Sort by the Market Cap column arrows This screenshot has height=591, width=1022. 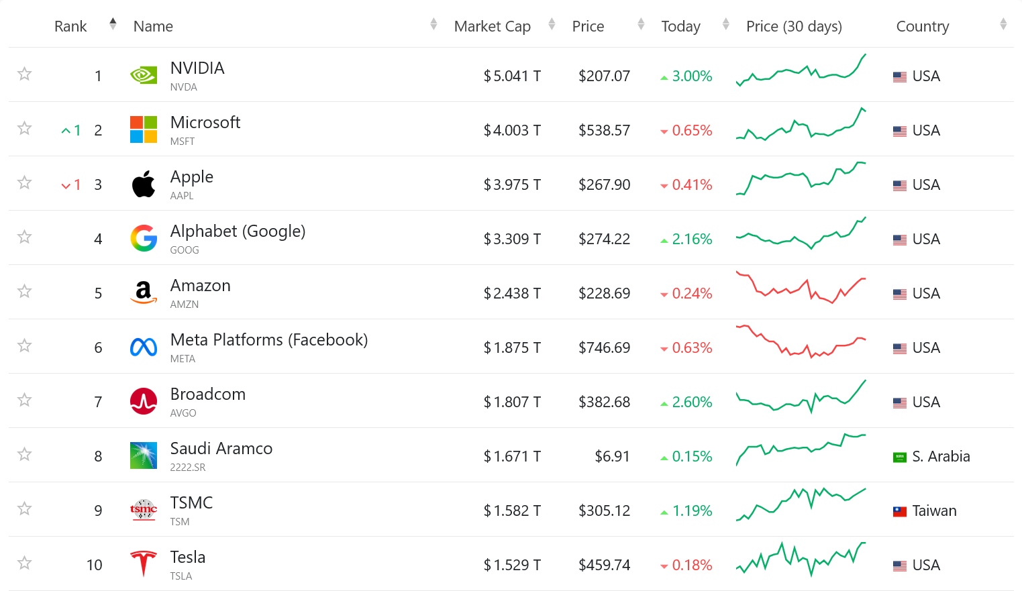tap(552, 25)
